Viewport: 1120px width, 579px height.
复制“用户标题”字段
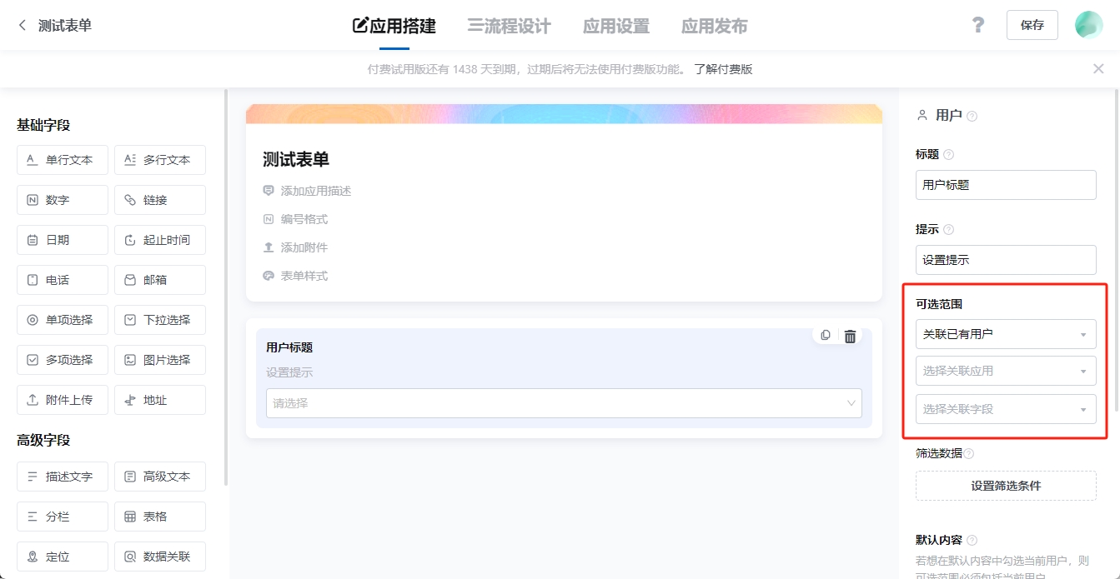click(825, 335)
